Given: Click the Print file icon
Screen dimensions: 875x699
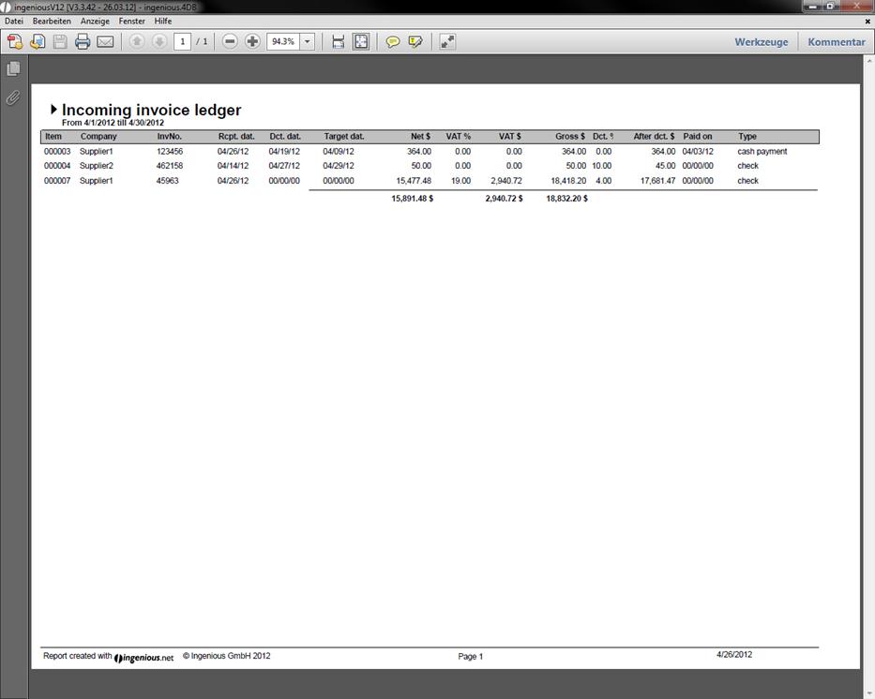Looking at the screenshot, I should (x=83, y=41).
